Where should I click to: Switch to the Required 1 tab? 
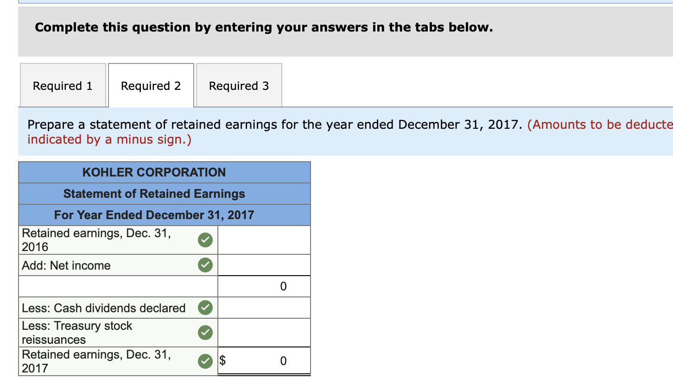click(63, 85)
